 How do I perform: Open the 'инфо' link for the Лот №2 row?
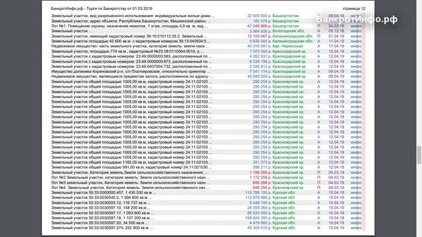click(x=356, y=178)
